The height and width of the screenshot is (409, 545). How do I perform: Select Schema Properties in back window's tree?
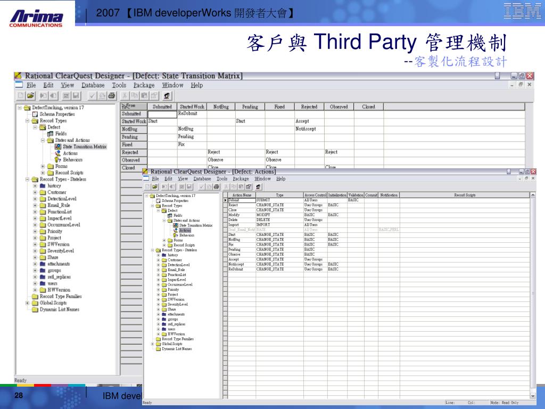click(x=57, y=114)
